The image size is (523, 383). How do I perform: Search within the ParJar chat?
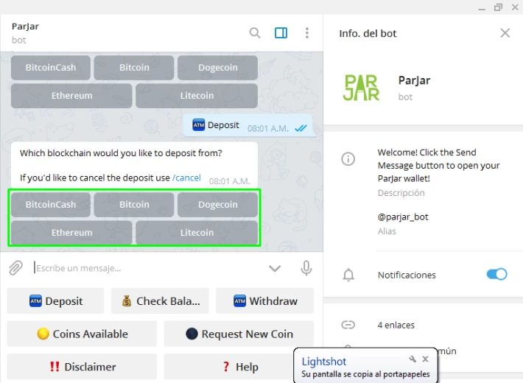pyautogui.click(x=255, y=32)
